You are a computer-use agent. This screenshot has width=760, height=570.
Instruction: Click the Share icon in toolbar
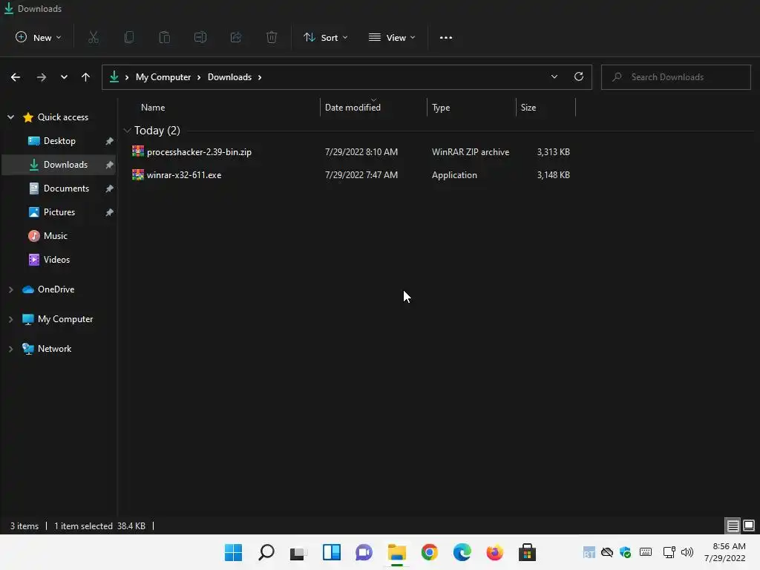pyautogui.click(x=236, y=37)
